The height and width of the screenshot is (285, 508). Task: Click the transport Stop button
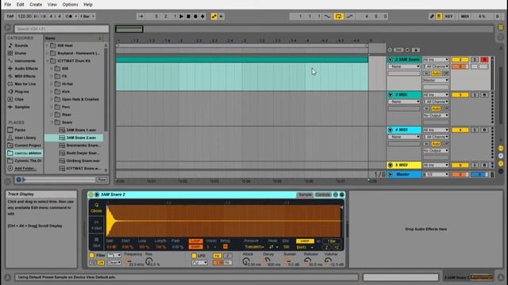pos(188,16)
